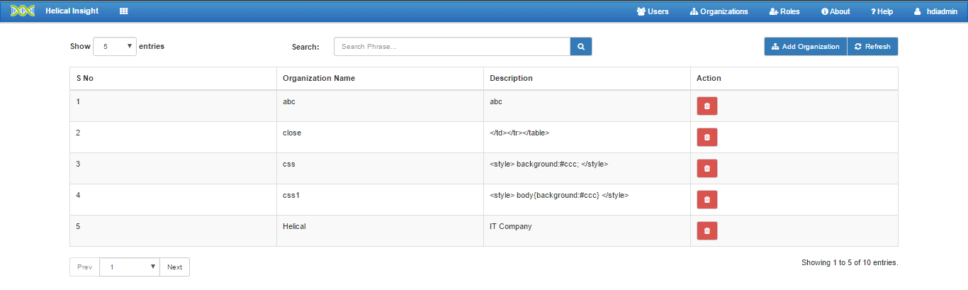Open the grid apps menu icon
This screenshot has height=290, width=968.
[x=124, y=11]
